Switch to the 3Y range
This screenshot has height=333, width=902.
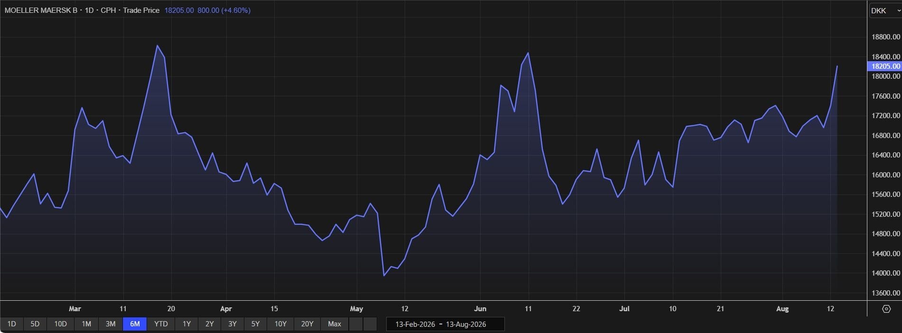[232, 324]
